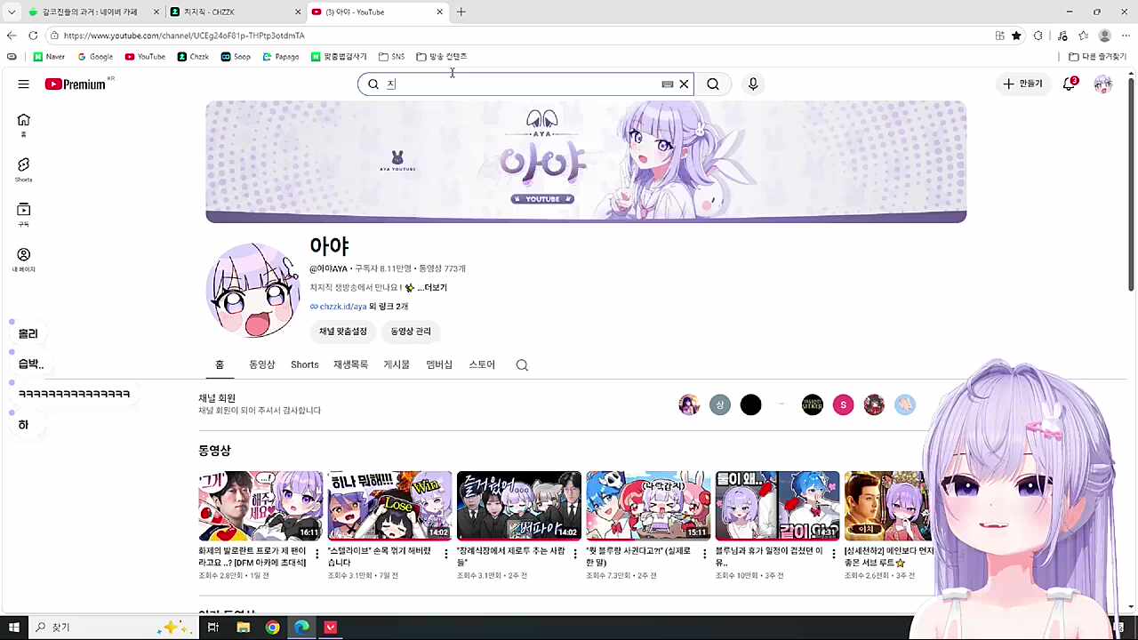Open the Chzzk bookmark
1138x640 pixels.
pyautogui.click(x=193, y=56)
